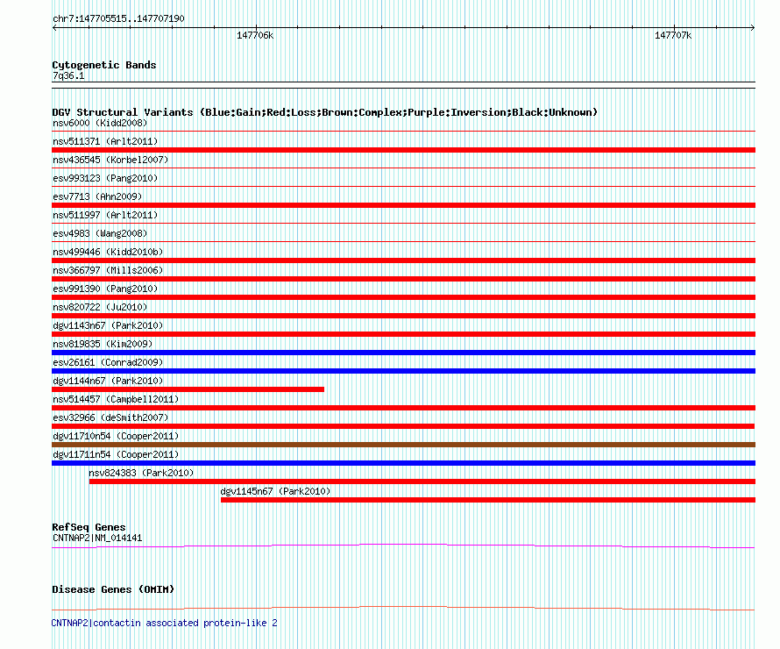Select variant label dgv11711n54 (Cooper2011)

click(116, 454)
